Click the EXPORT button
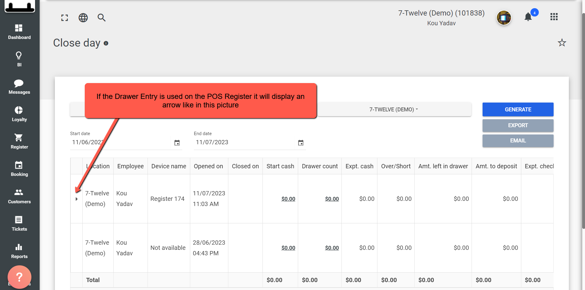 (518, 125)
